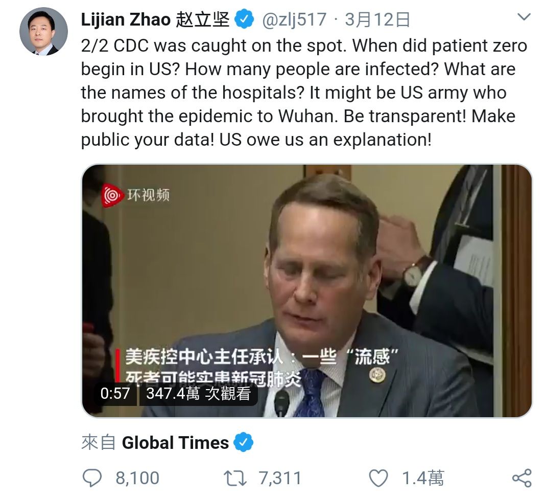Click the Global Times verified badge
The image size is (547, 499).
tap(244, 442)
